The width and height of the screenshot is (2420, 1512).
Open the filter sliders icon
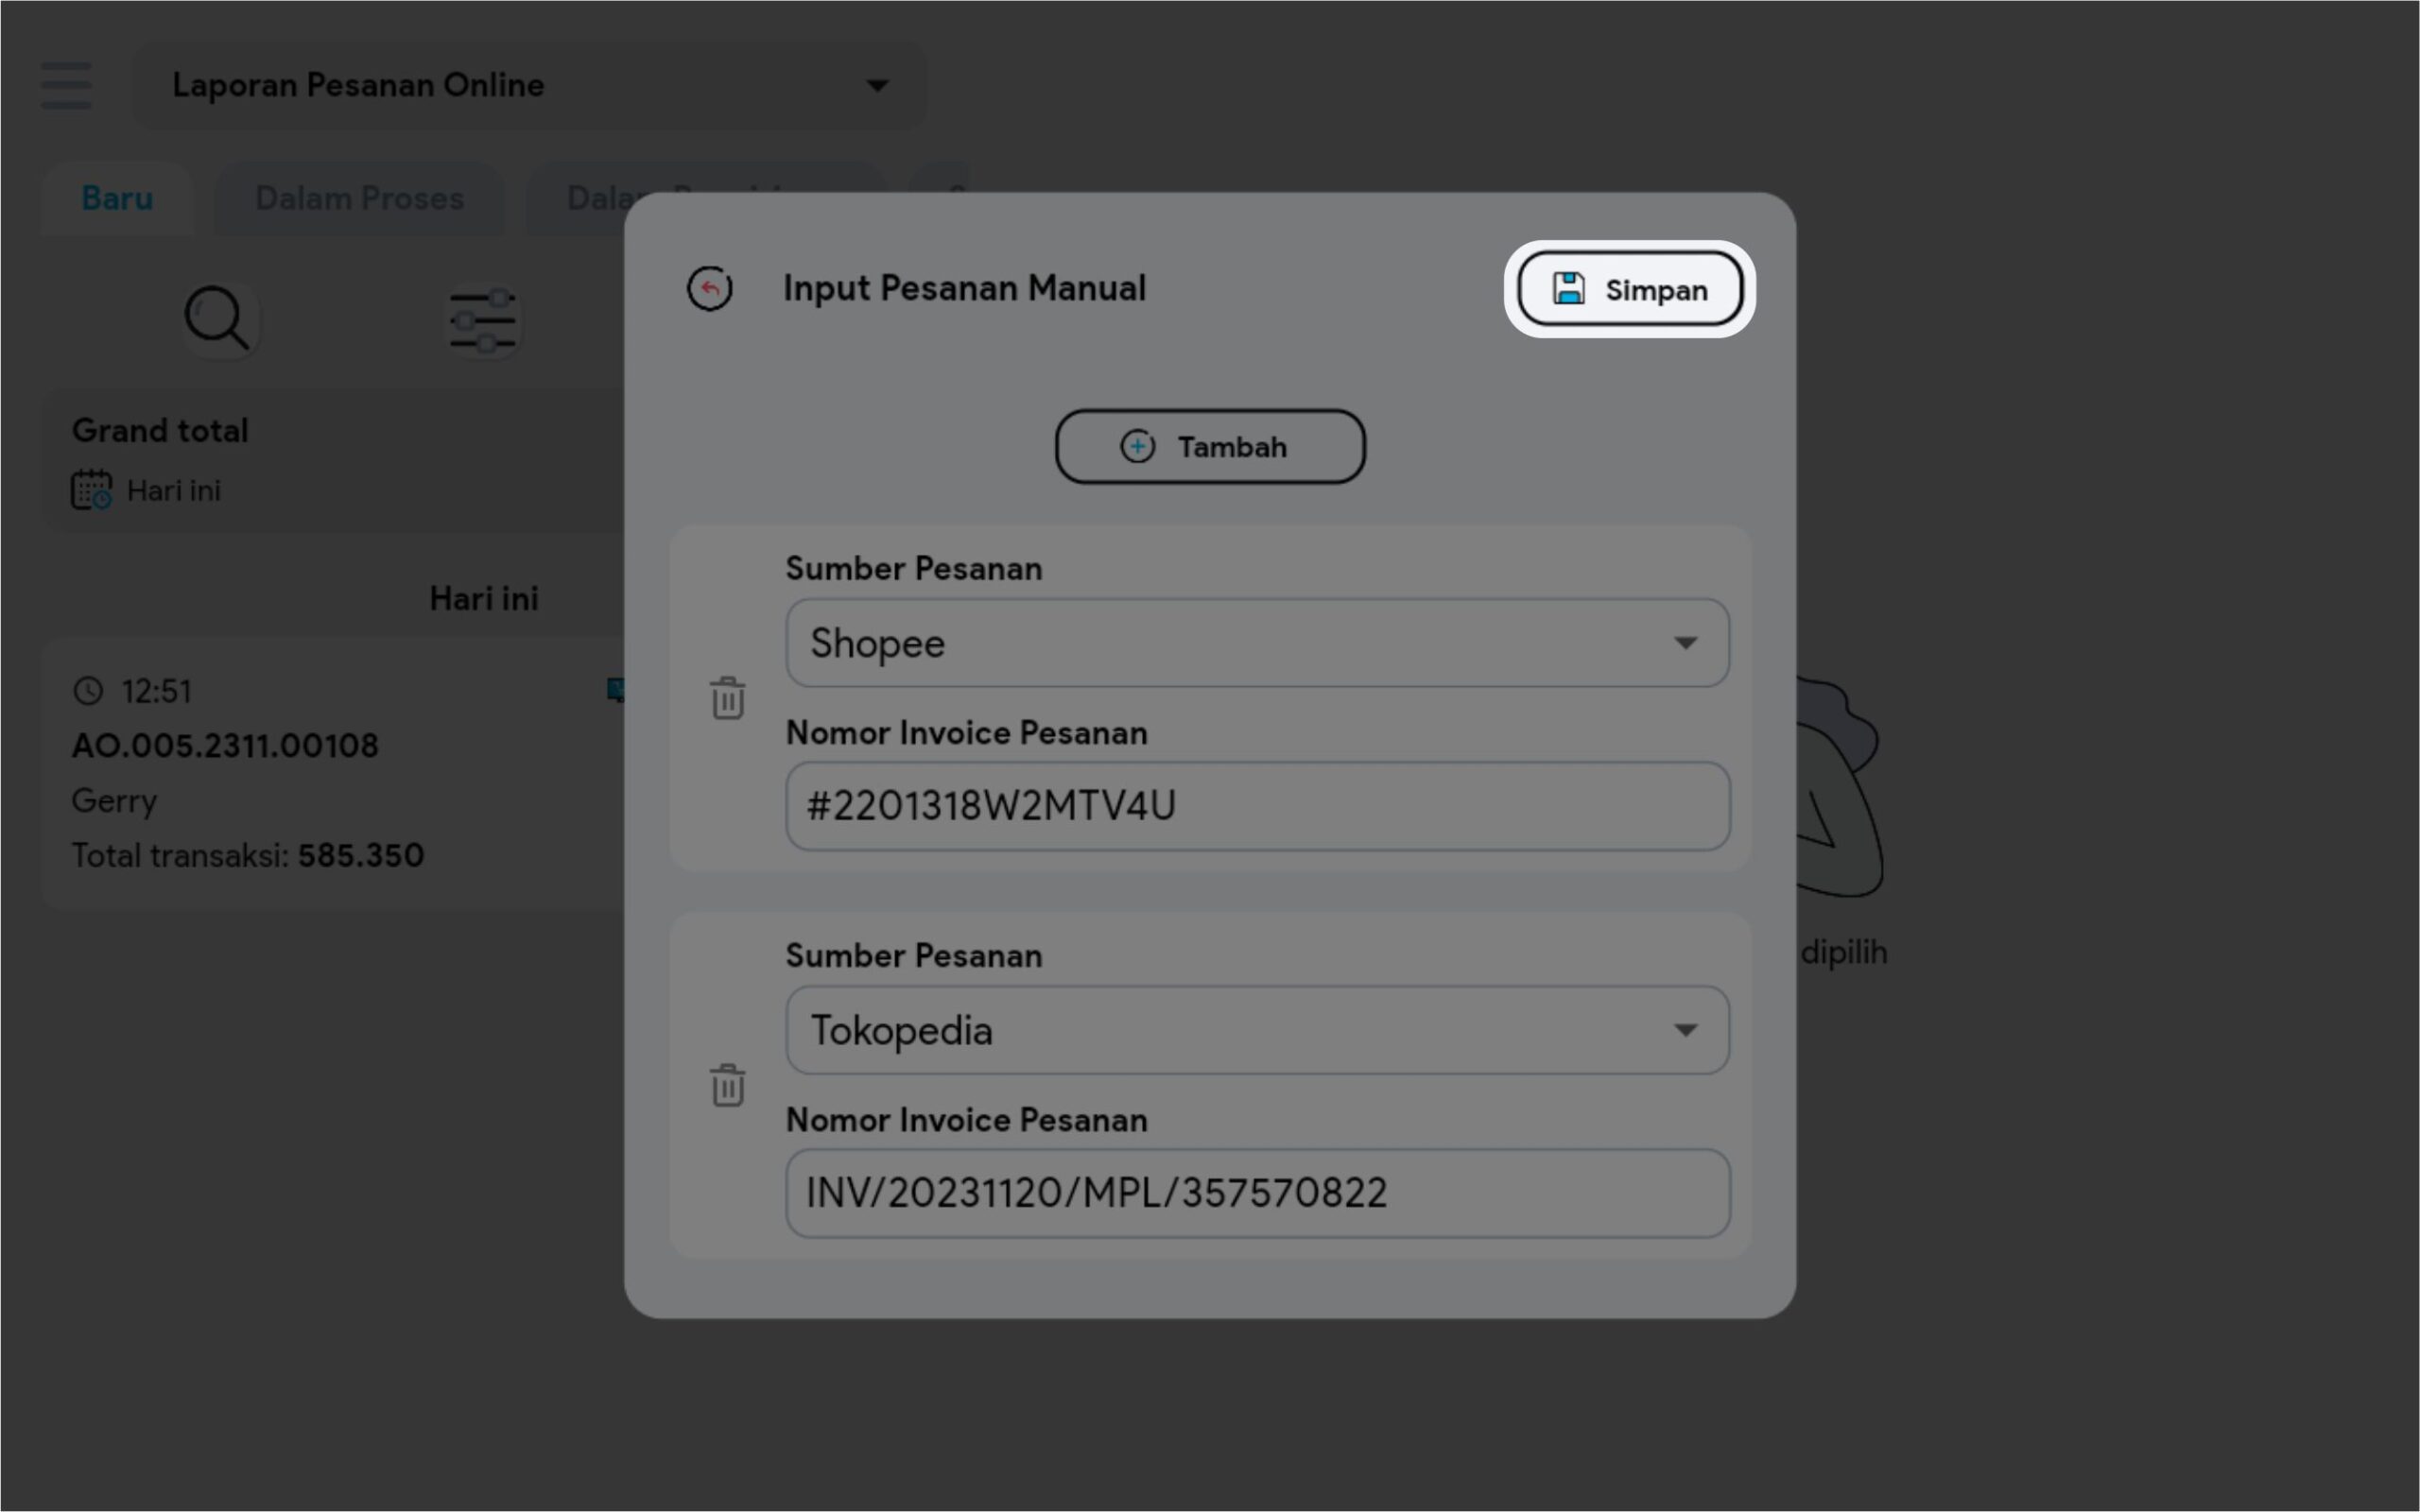click(x=483, y=321)
